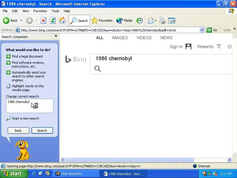Click into the Address bar URL field
Image resolution: width=237 pixels, height=178 pixels.
pyautogui.click(x=110, y=30)
